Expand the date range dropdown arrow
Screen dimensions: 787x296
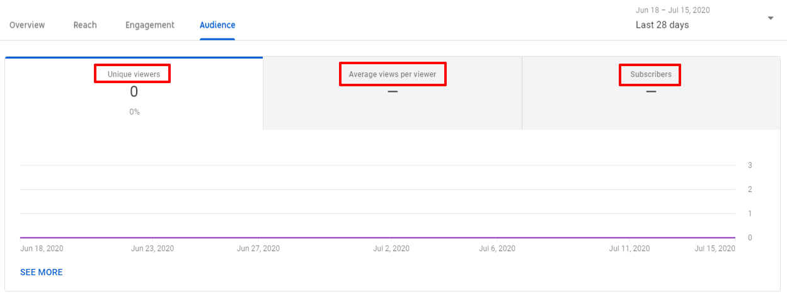click(x=770, y=18)
